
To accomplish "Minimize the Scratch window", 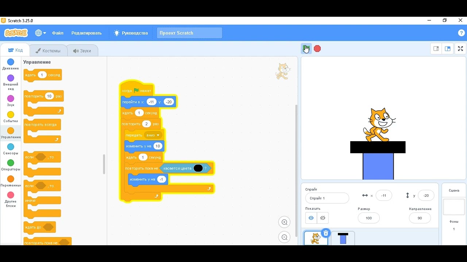I will (x=429, y=20).
